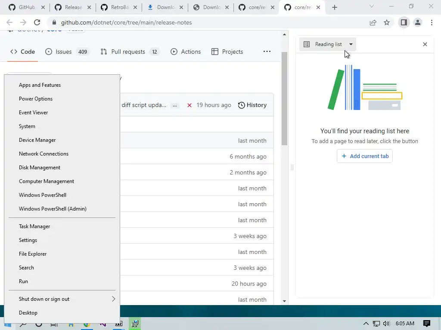The height and width of the screenshot is (330, 441).
Task: Click the side panel resize handle
Action: point(292,168)
